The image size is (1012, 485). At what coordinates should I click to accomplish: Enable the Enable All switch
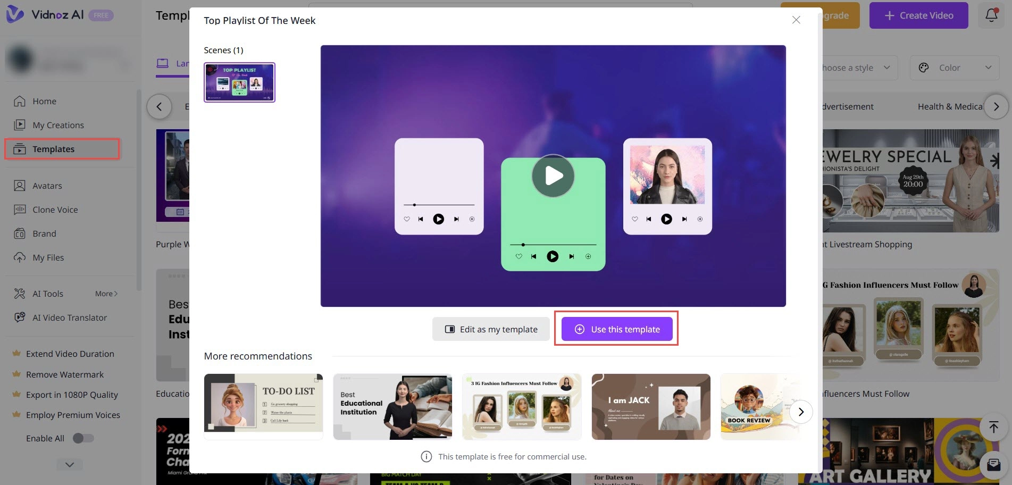83,438
